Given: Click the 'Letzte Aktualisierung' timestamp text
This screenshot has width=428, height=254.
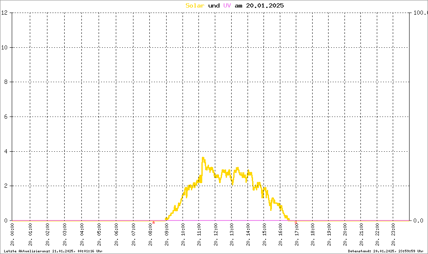Looking at the screenshot, I should tap(53, 251).
